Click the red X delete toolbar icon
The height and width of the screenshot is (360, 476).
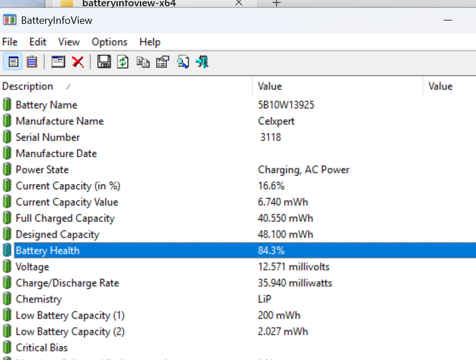click(78, 62)
